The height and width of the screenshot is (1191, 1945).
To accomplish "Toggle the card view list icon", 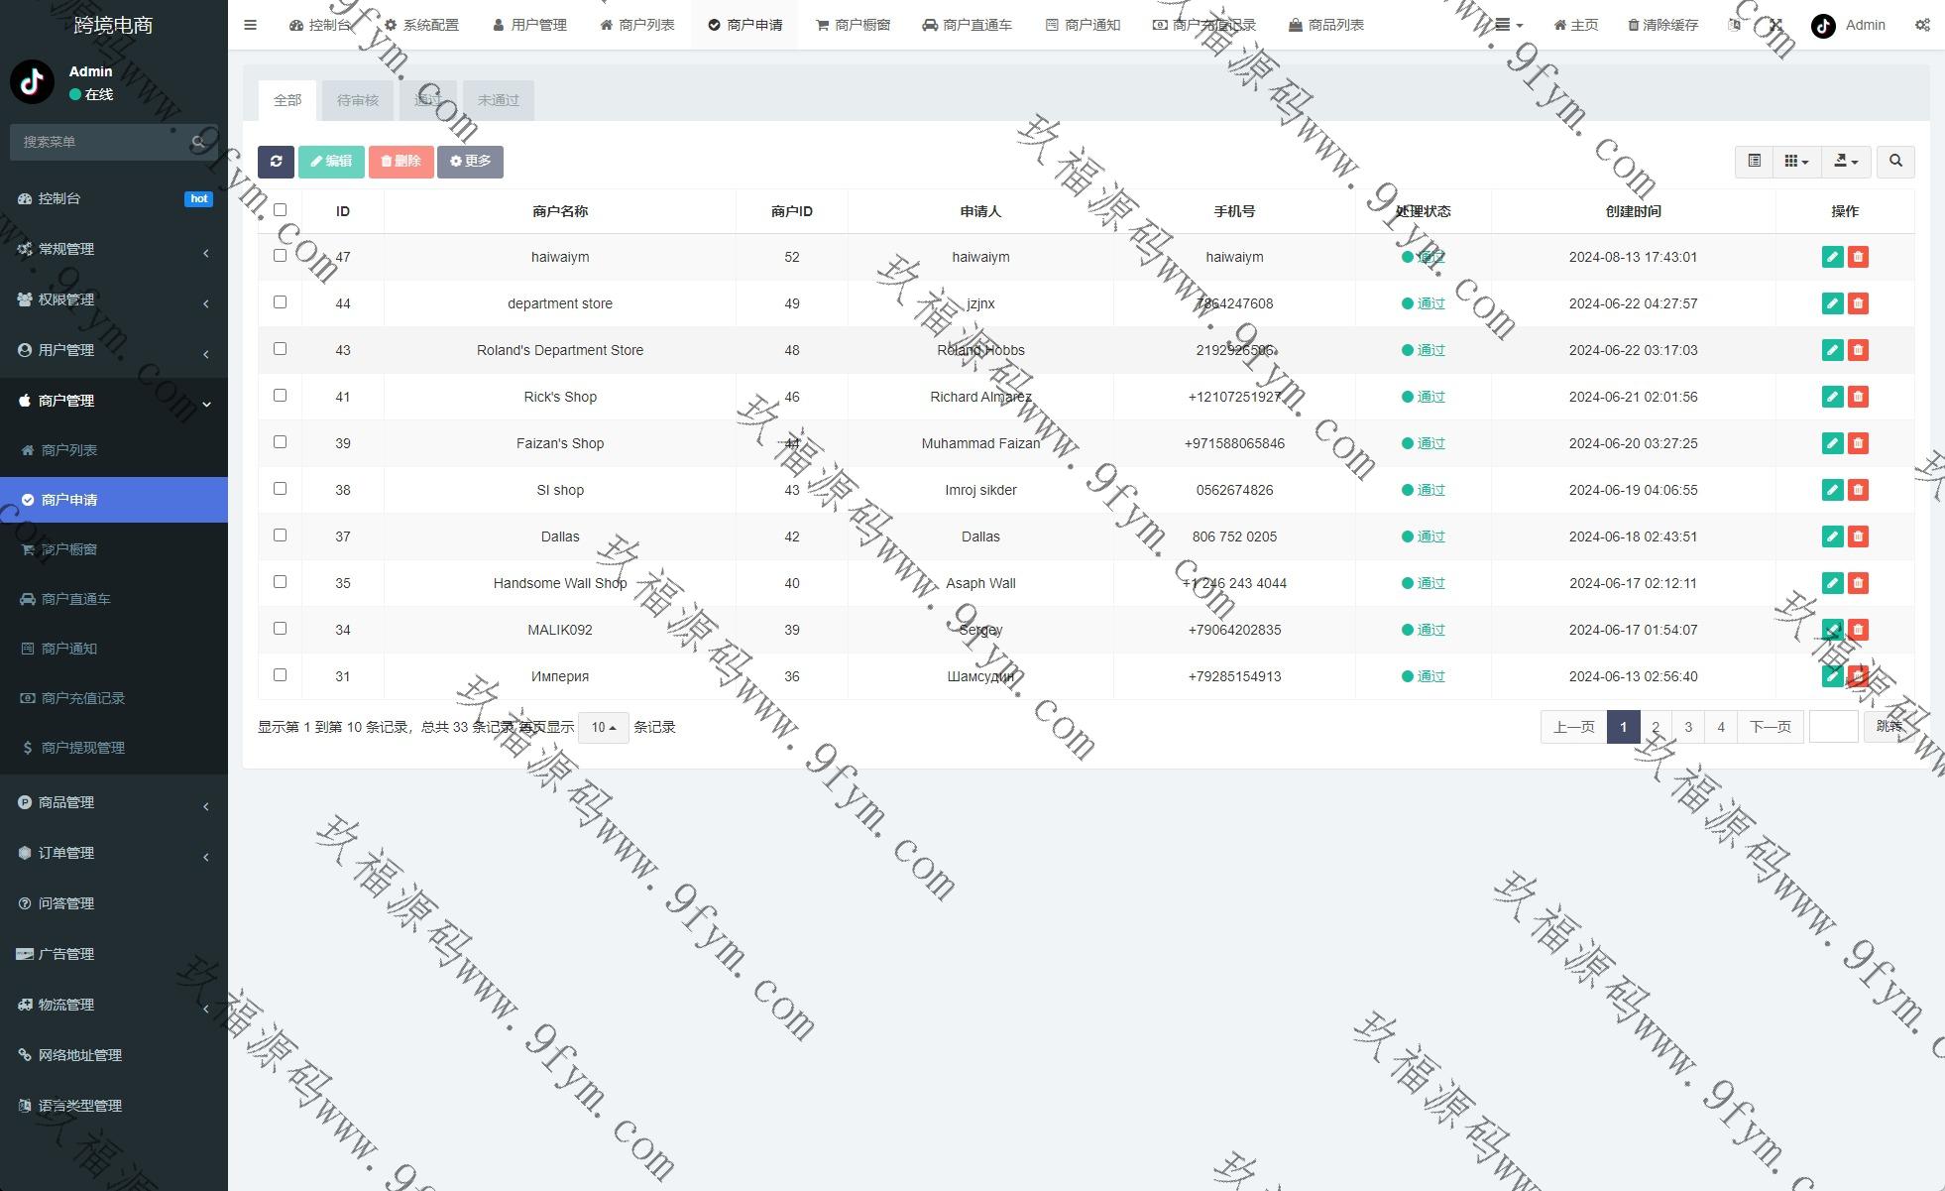I will tap(1754, 162).
